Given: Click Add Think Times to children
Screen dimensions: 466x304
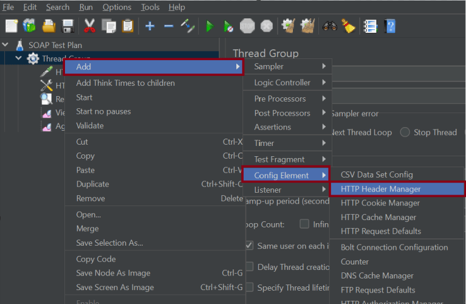Looking at the screenshot, I should [154, 83].
